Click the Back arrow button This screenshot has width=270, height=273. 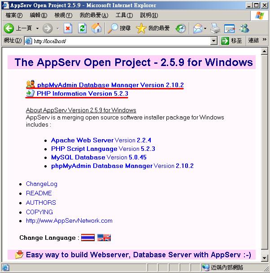click(x=9, y=28)
